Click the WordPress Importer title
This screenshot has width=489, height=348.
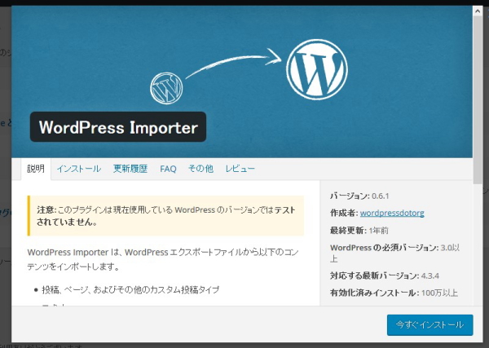tap(118, 127)
